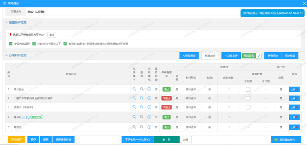Click the 材料名称 column header
307x145 pixels.
coord(71,74)
